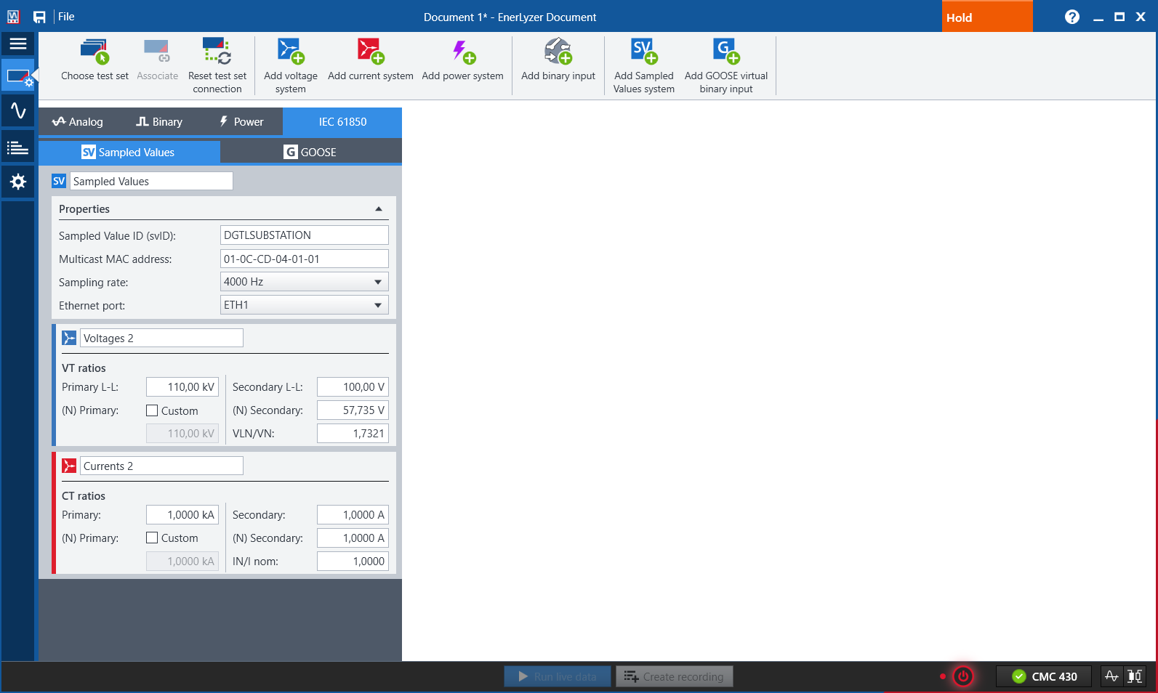
Task: Add GOOSE virtual binary input
Action: coord(725,52)
